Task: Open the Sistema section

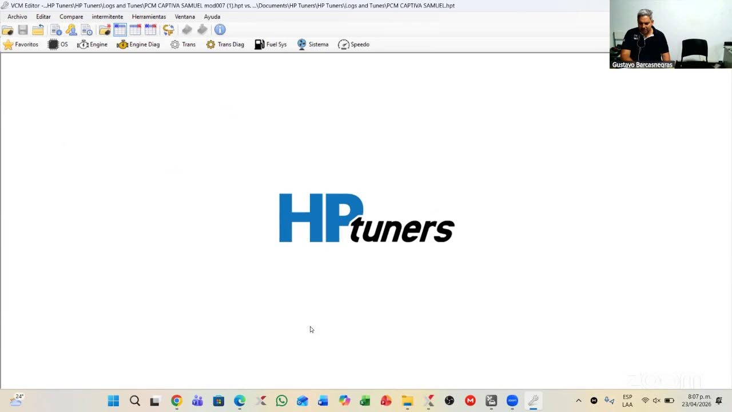Action: coord(313,44)
